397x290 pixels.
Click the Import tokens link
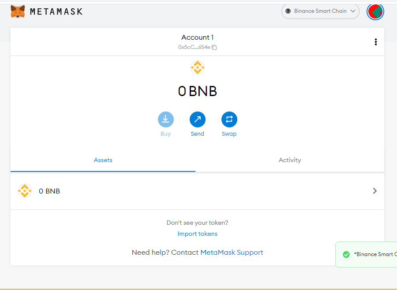198,234
